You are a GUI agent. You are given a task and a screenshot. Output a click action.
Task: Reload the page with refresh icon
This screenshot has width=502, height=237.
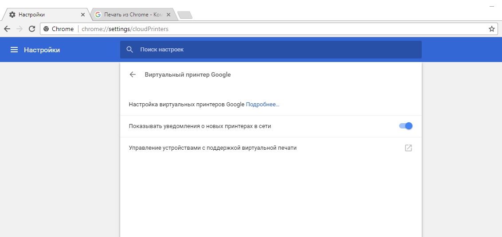click(32, 29)
